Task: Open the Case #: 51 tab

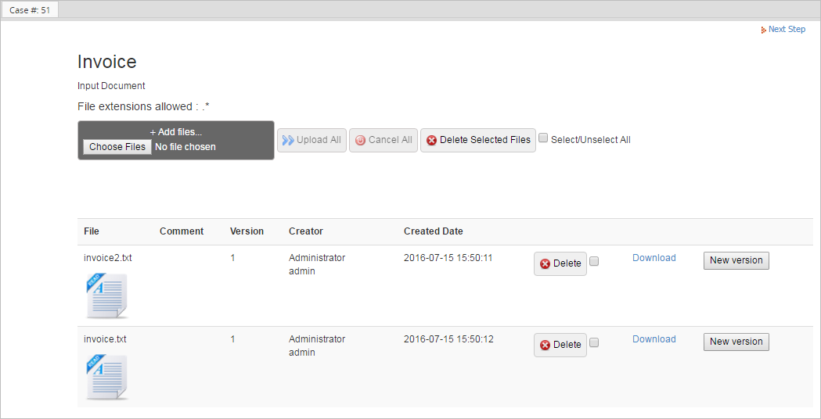Action: tap(29, 10)
